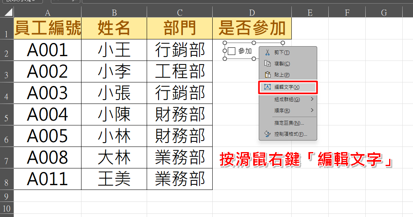Click the Format Control icon beside 控制項格式
Viewport: 413px width, 217px height.
[x=268, y=134]
